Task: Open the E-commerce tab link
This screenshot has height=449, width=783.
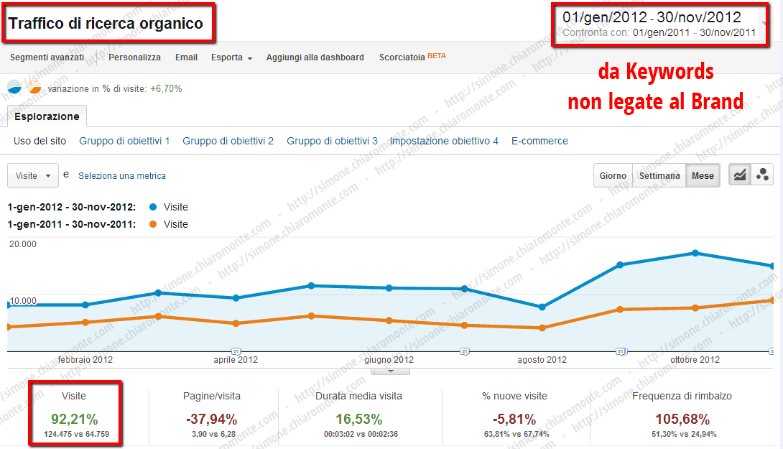Action: pyautogui.click(x=539, y=141)
